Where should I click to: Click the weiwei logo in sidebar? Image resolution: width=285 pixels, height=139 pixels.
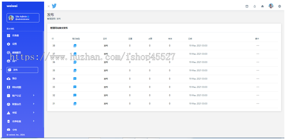point(12,6)
